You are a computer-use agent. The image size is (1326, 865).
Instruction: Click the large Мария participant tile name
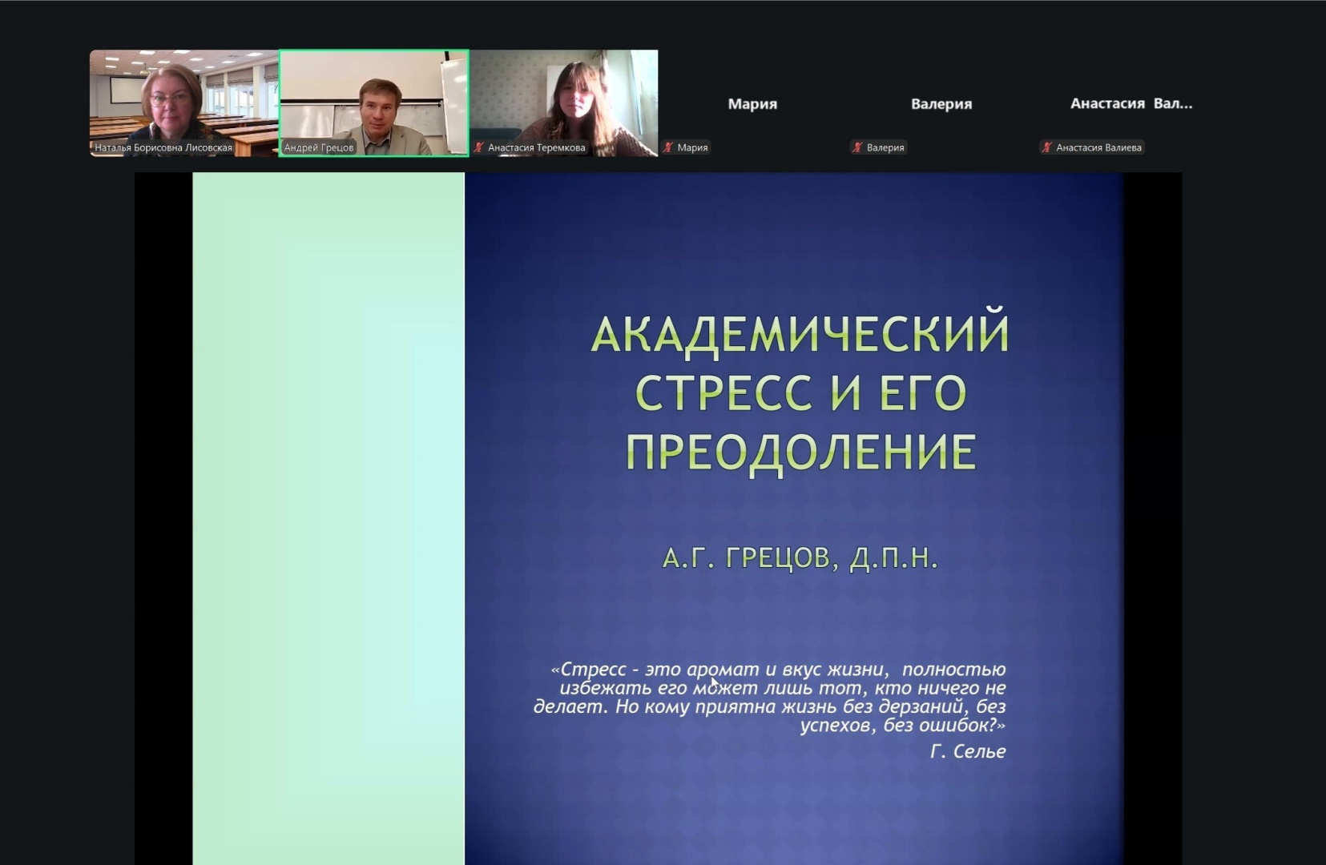[752, 103]
